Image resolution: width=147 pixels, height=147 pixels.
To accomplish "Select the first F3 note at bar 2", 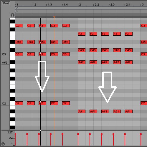I will click(x=82, y=34).
